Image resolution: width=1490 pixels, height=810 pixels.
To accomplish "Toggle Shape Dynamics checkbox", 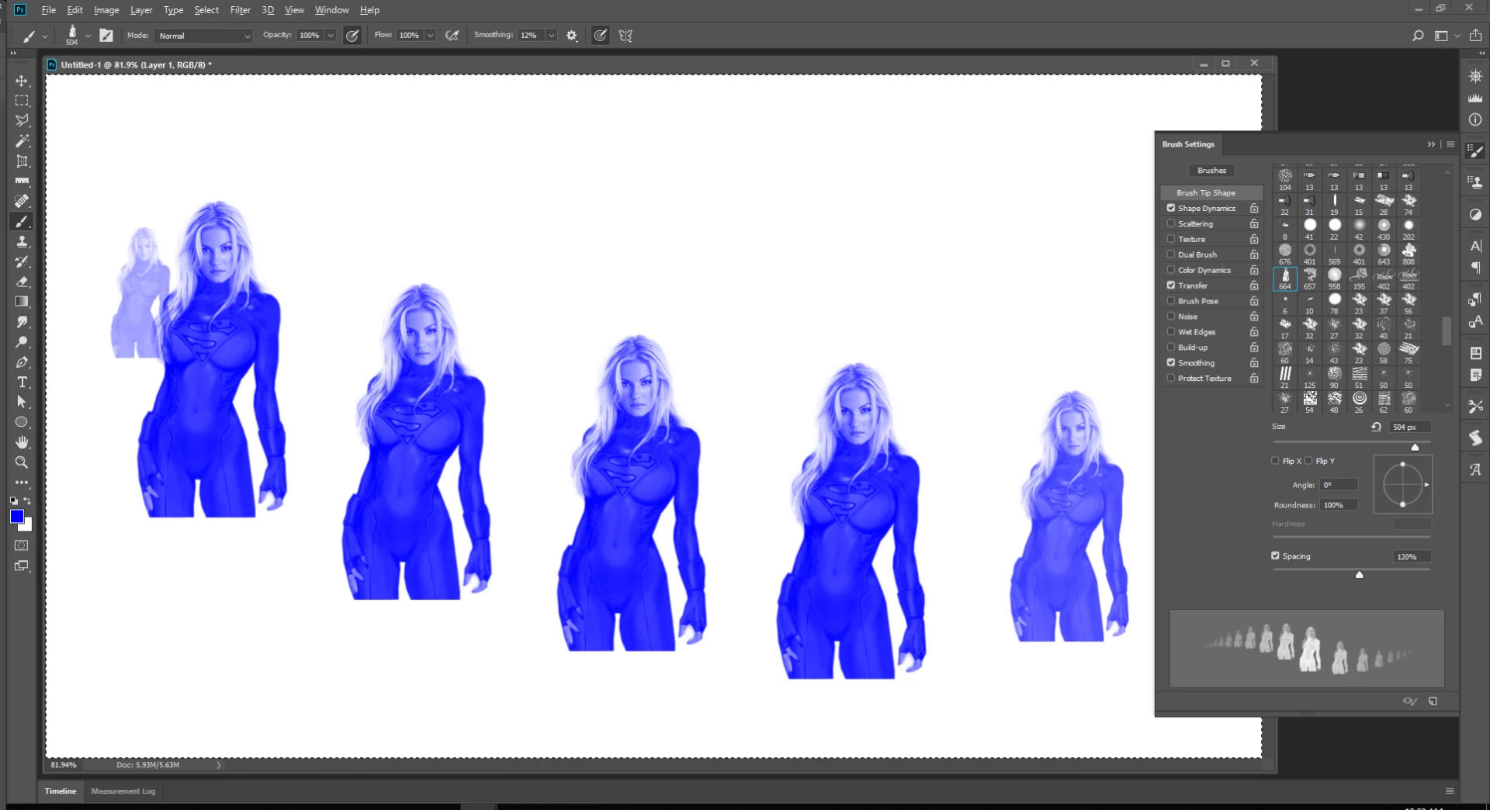I will click(x=1171, y=208).
